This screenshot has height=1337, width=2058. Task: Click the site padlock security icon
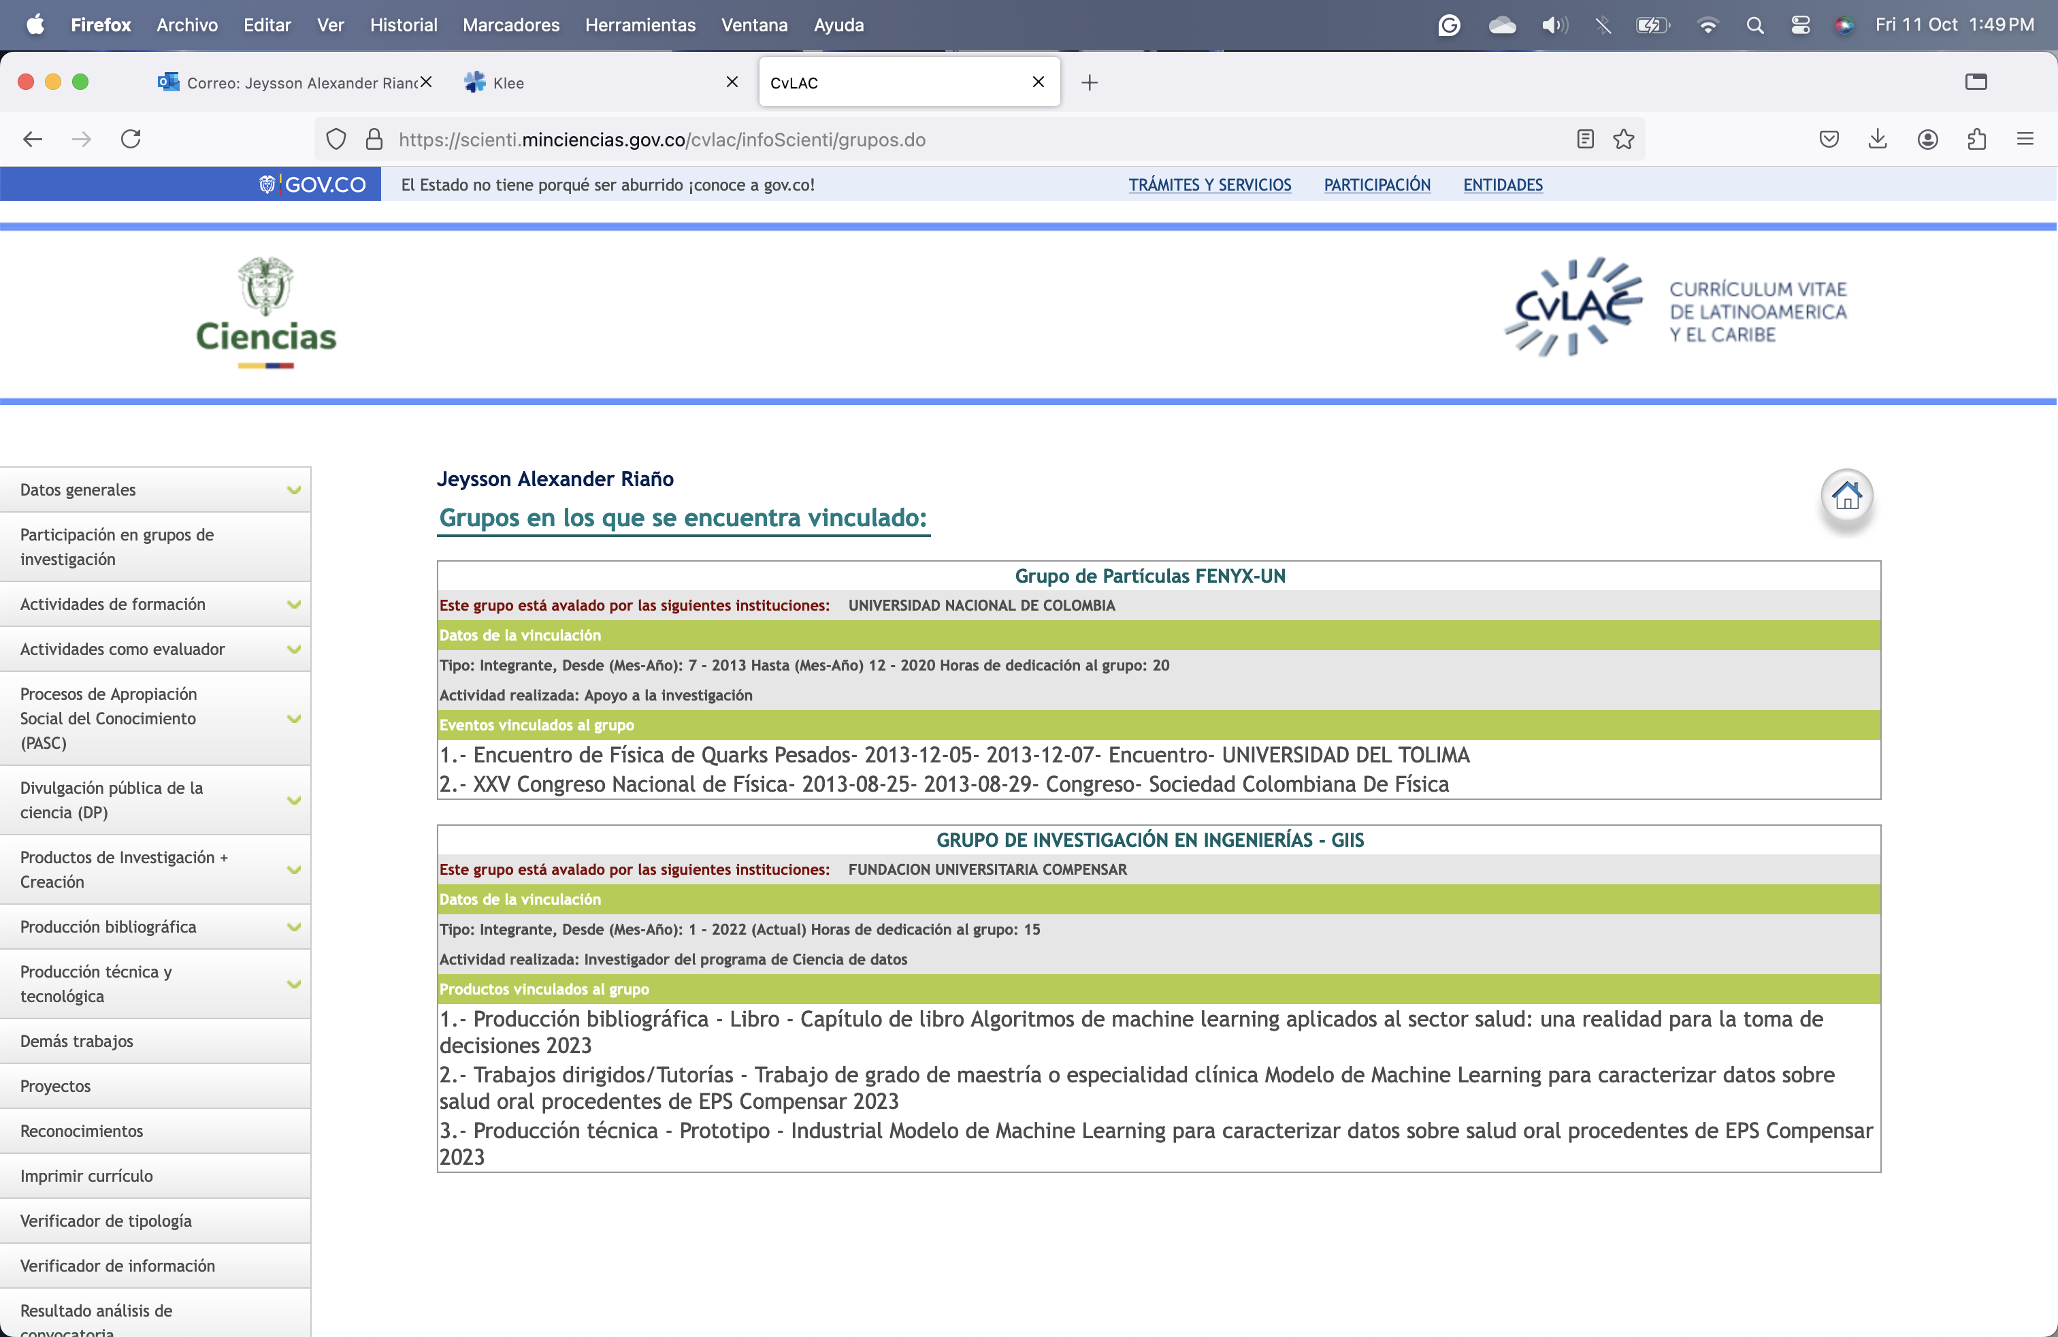coord(374,140)
